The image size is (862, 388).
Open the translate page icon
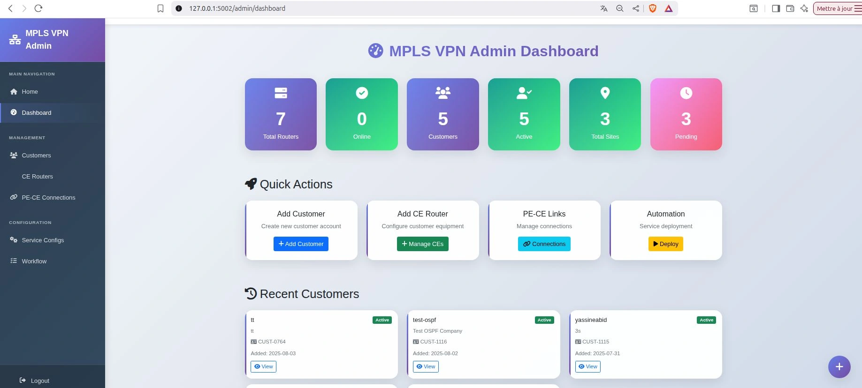[x=604, y=8]
